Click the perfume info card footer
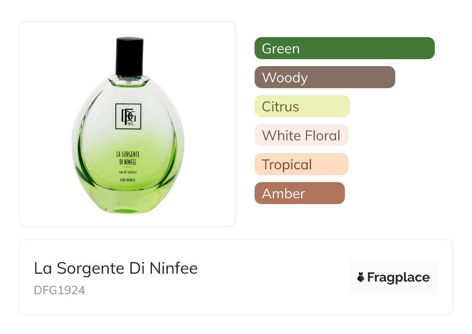The image size is (472, 334). pyautogui.click(x=236, y=277)
